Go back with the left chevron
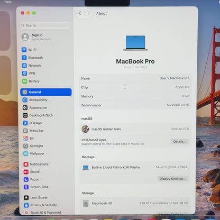The height and width of the screenshot is (220, 220). (80, 13)
